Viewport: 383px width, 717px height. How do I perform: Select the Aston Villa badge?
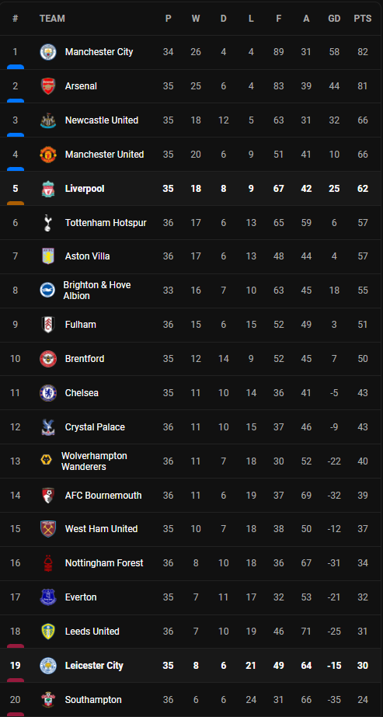click(48, 256)
